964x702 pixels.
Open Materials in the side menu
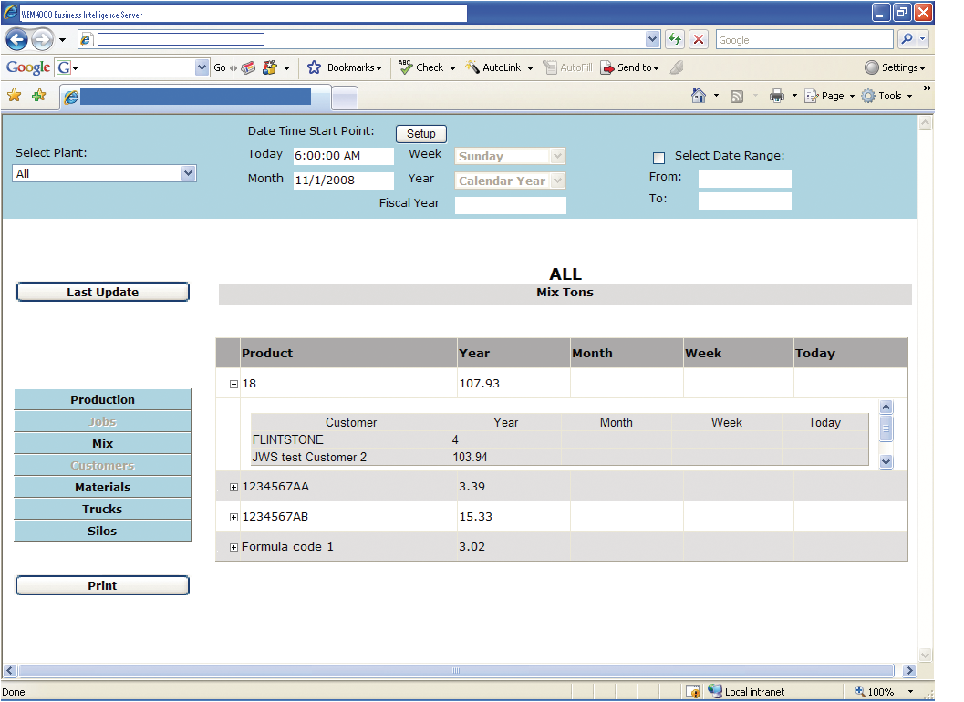(103, 487)
